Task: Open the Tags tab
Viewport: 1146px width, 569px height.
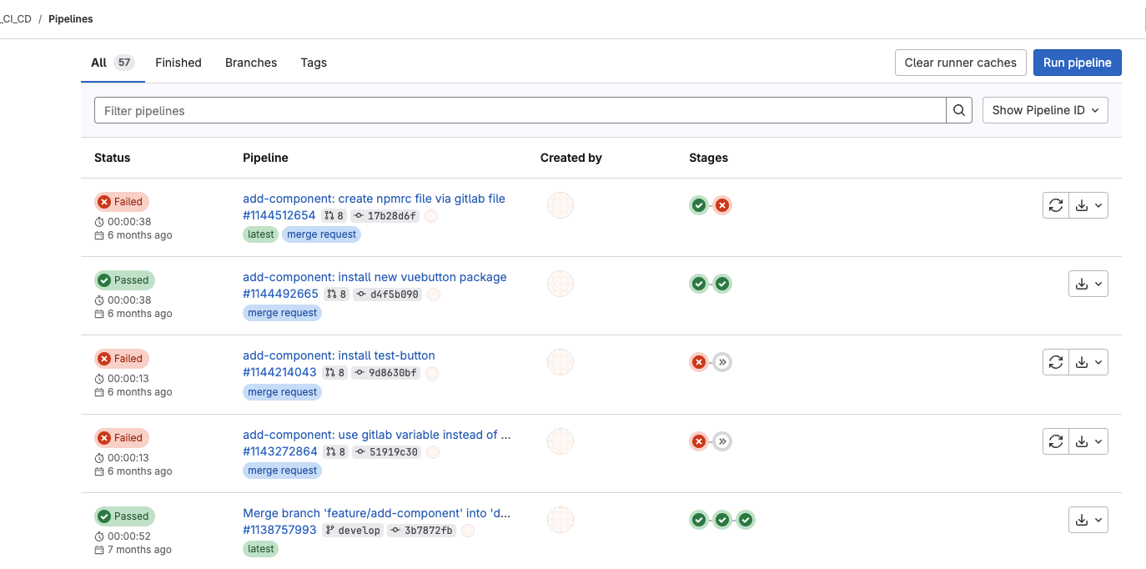Action: coord(314,63)
